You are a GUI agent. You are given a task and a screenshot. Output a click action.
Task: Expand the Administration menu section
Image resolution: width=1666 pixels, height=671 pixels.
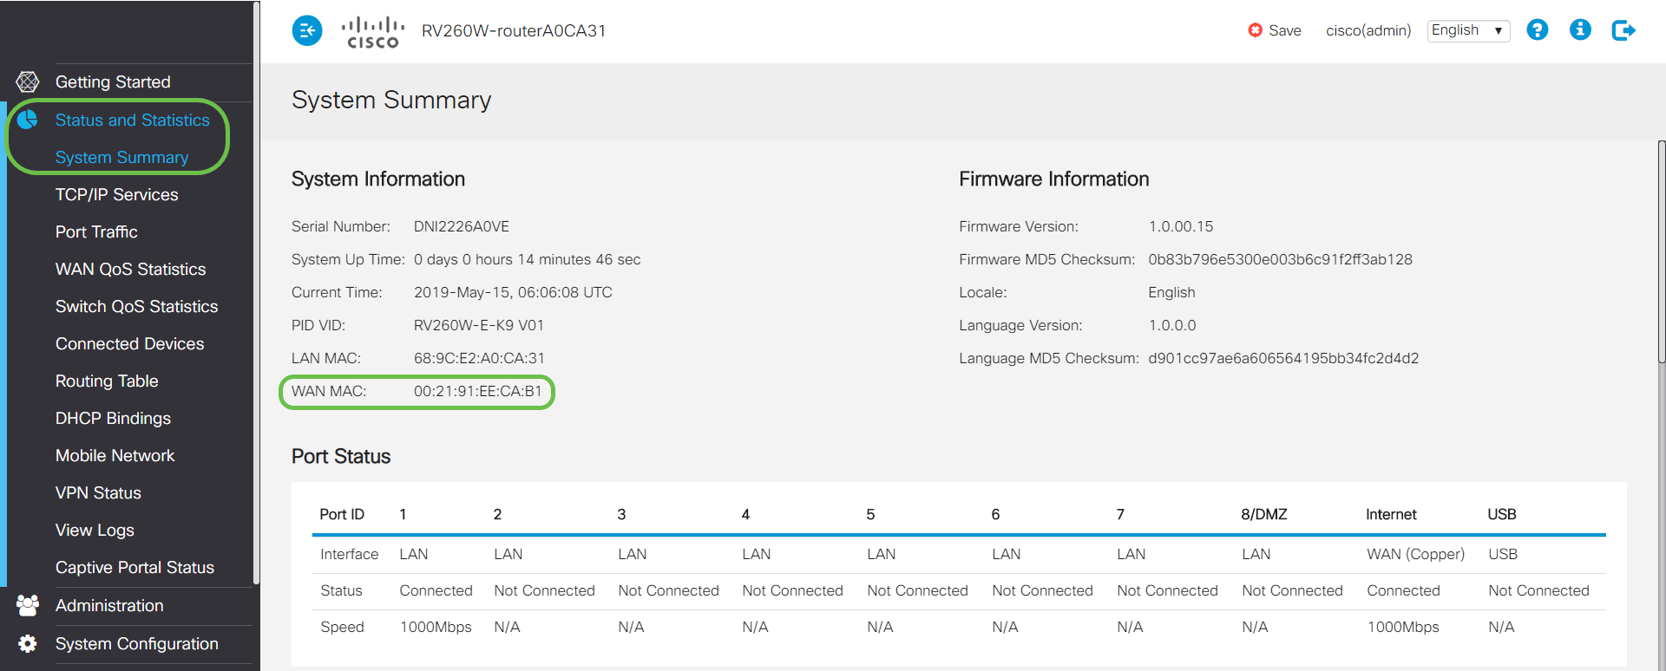(x=109, y=605)
